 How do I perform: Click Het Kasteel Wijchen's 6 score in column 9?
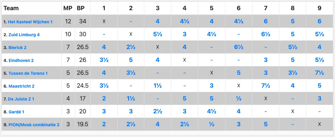coord(319,21)
